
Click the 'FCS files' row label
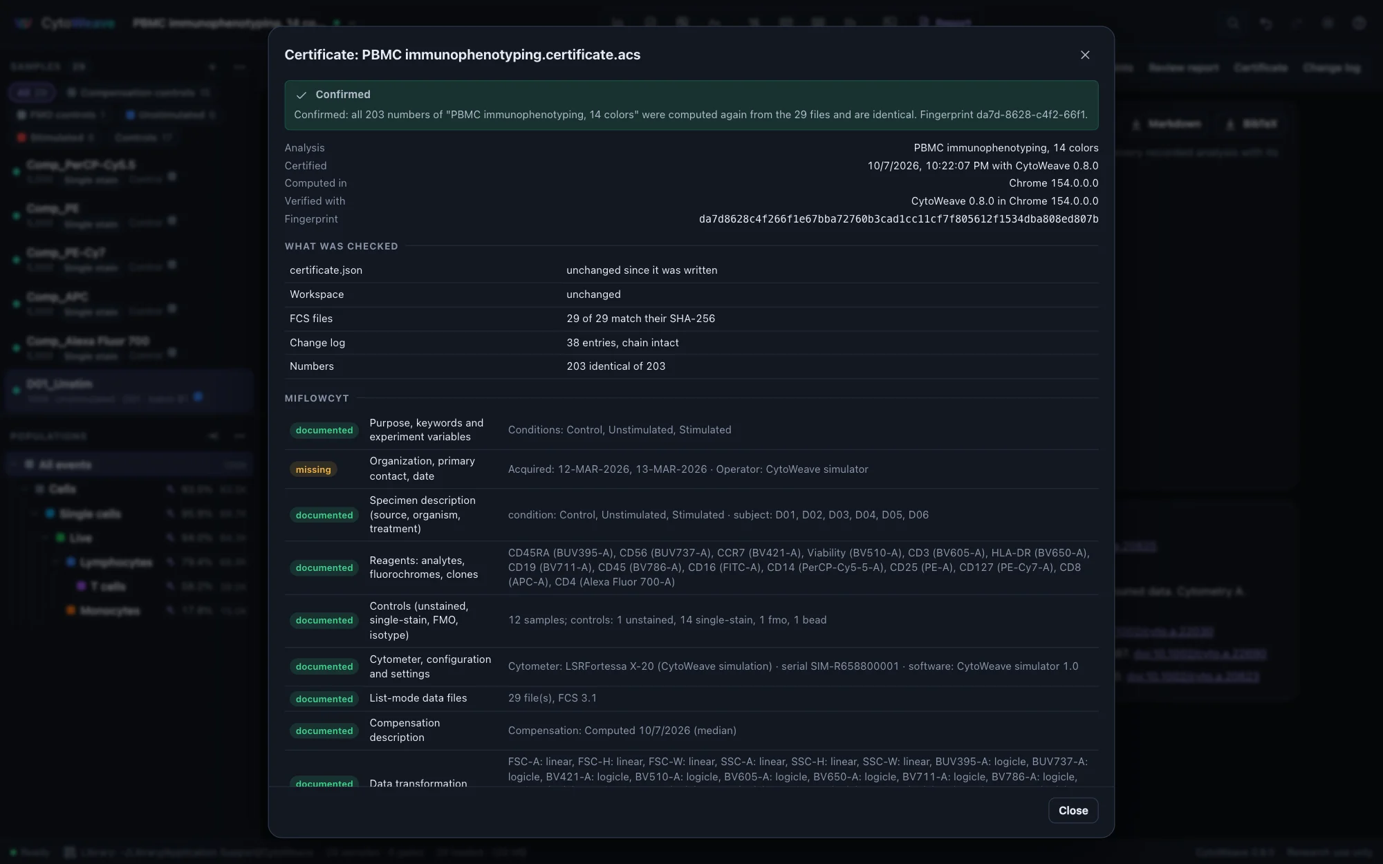pyautogui.click(x=311, y=319)
